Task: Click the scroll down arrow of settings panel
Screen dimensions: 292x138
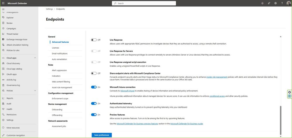Action: click(281, 137)
